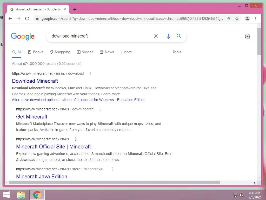Open Alternative download options link
Viewport: 266px width, 200px height.
coord(35,100)
